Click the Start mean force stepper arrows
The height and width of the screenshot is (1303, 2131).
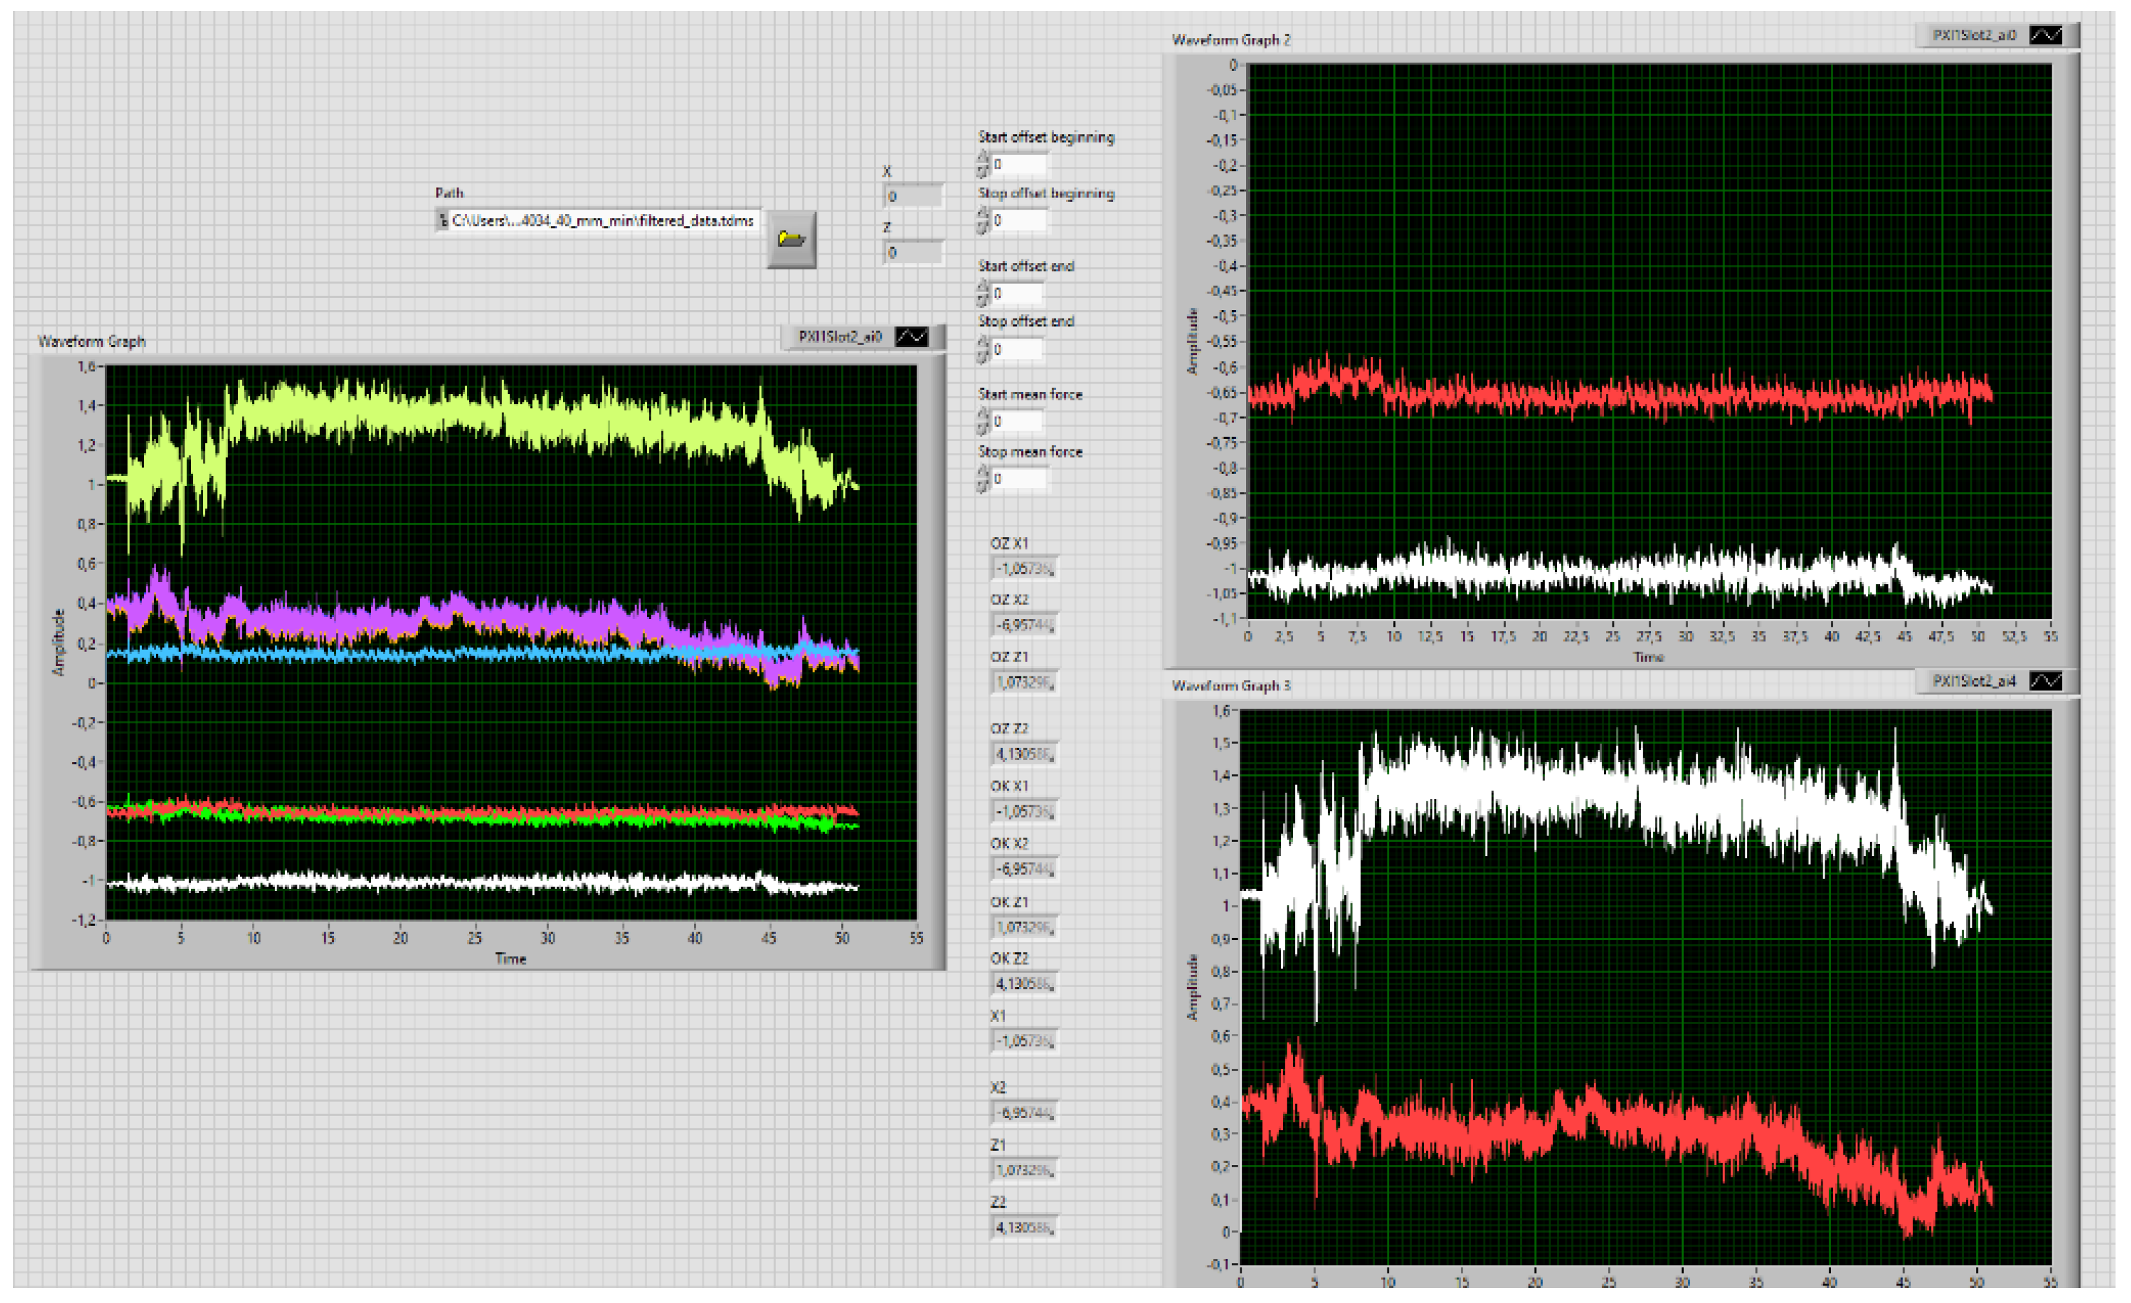pyautogui.click(x=982, y=421)
